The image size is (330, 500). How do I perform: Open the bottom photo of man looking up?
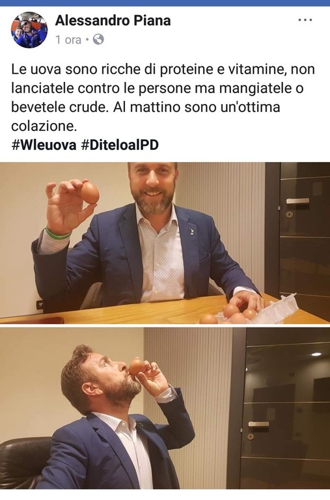pyautogui.click(x=165, y=408)
